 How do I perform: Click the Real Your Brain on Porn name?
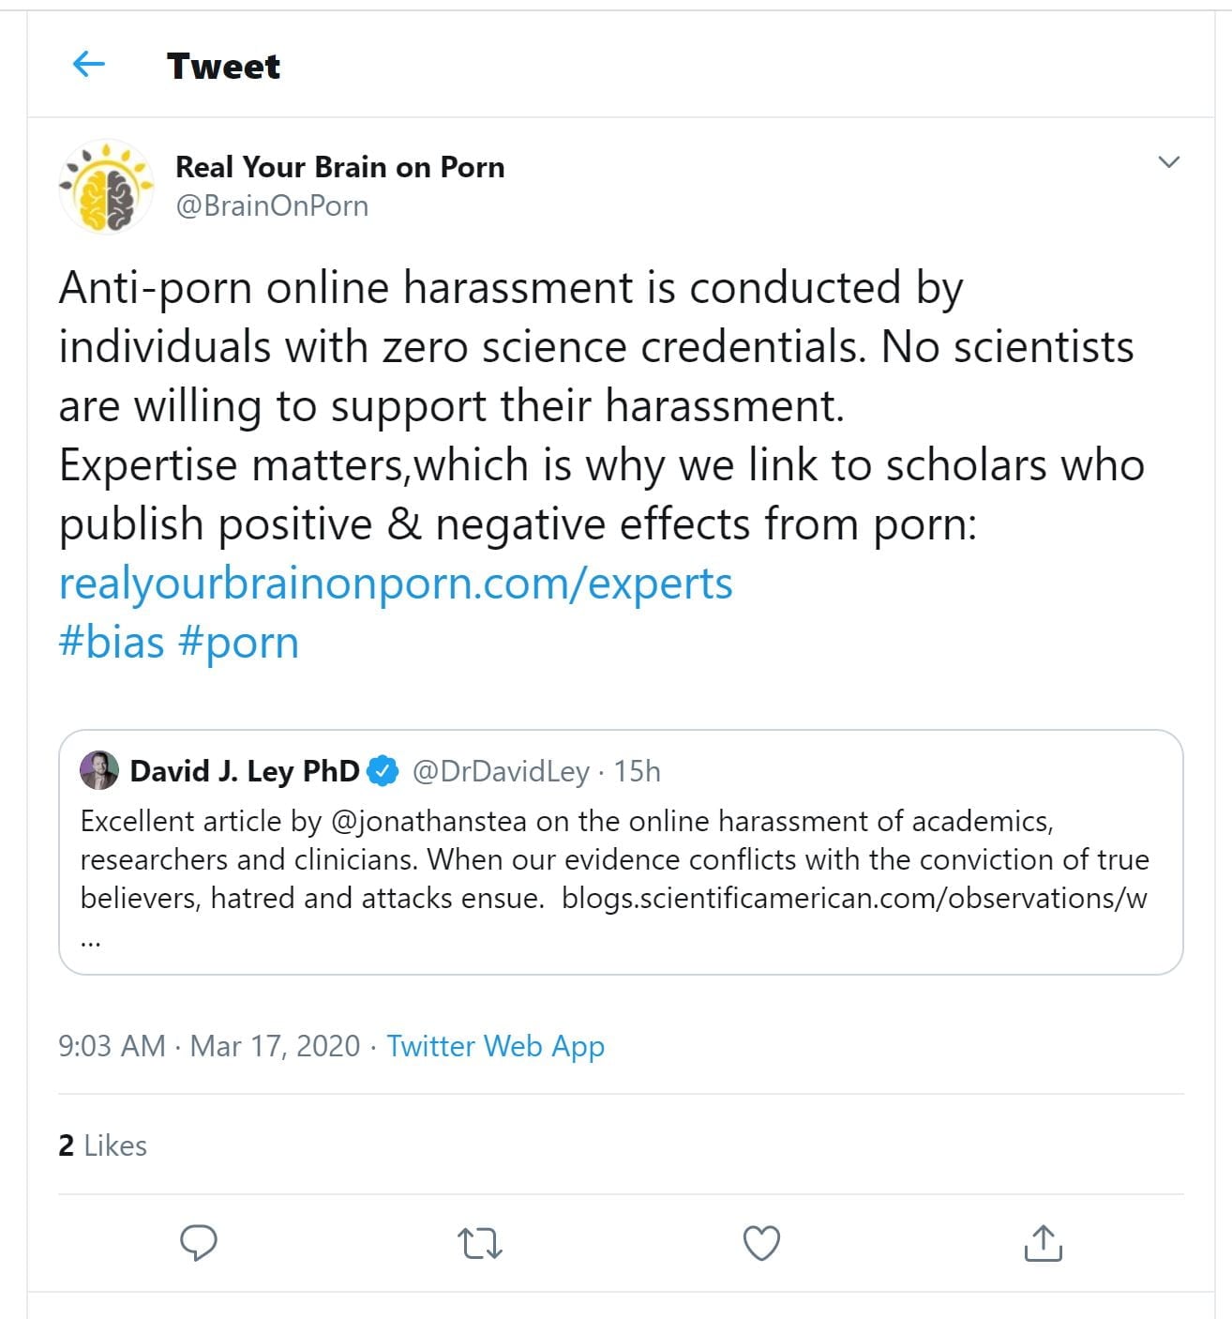pos(339,167)
